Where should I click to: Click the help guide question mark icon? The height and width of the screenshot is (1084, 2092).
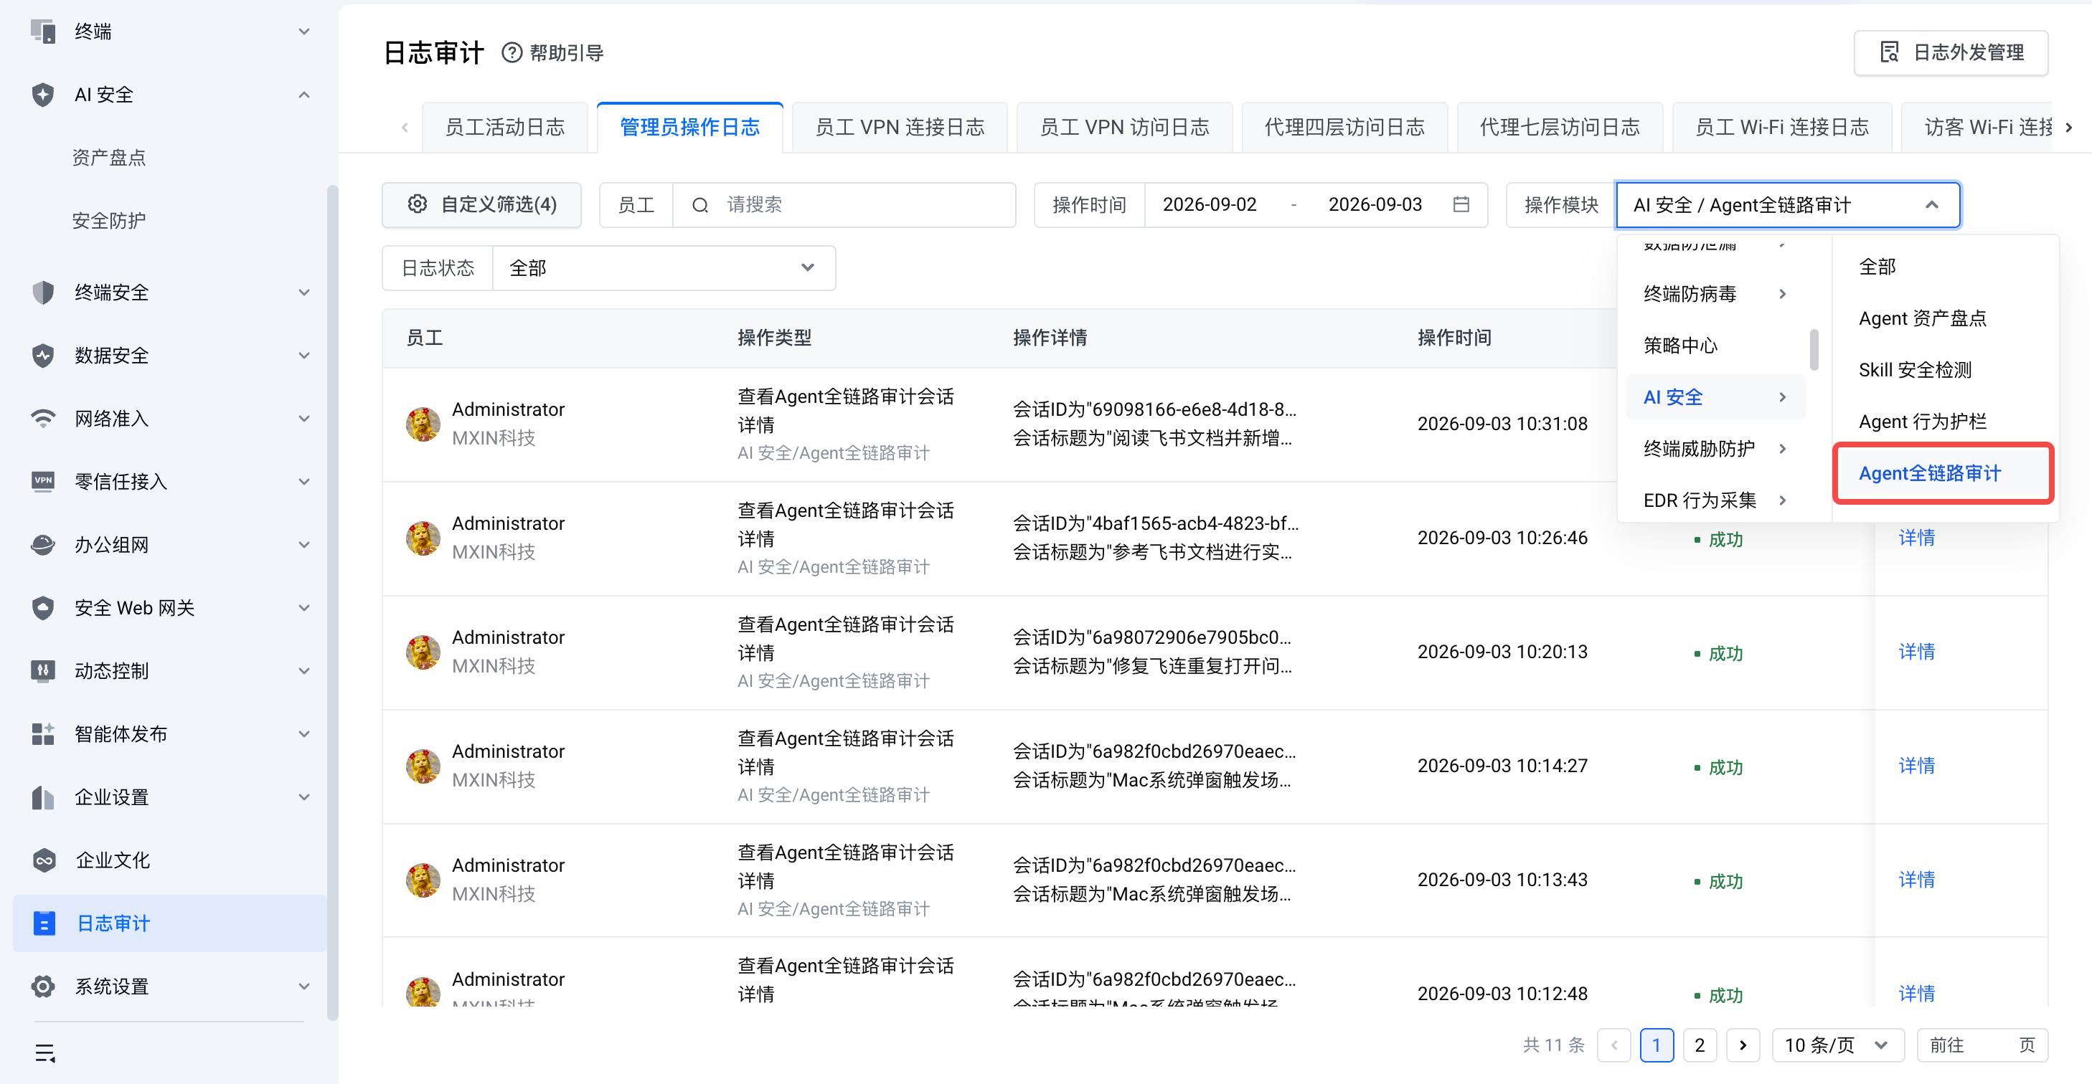pyautogui.click(x=512, y=53)
